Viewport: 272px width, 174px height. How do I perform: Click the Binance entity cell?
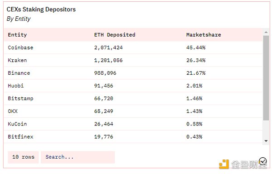click(19, 73)
